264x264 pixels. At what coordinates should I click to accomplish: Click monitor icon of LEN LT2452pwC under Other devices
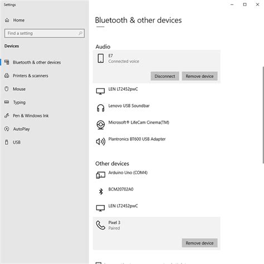[100, 208]
